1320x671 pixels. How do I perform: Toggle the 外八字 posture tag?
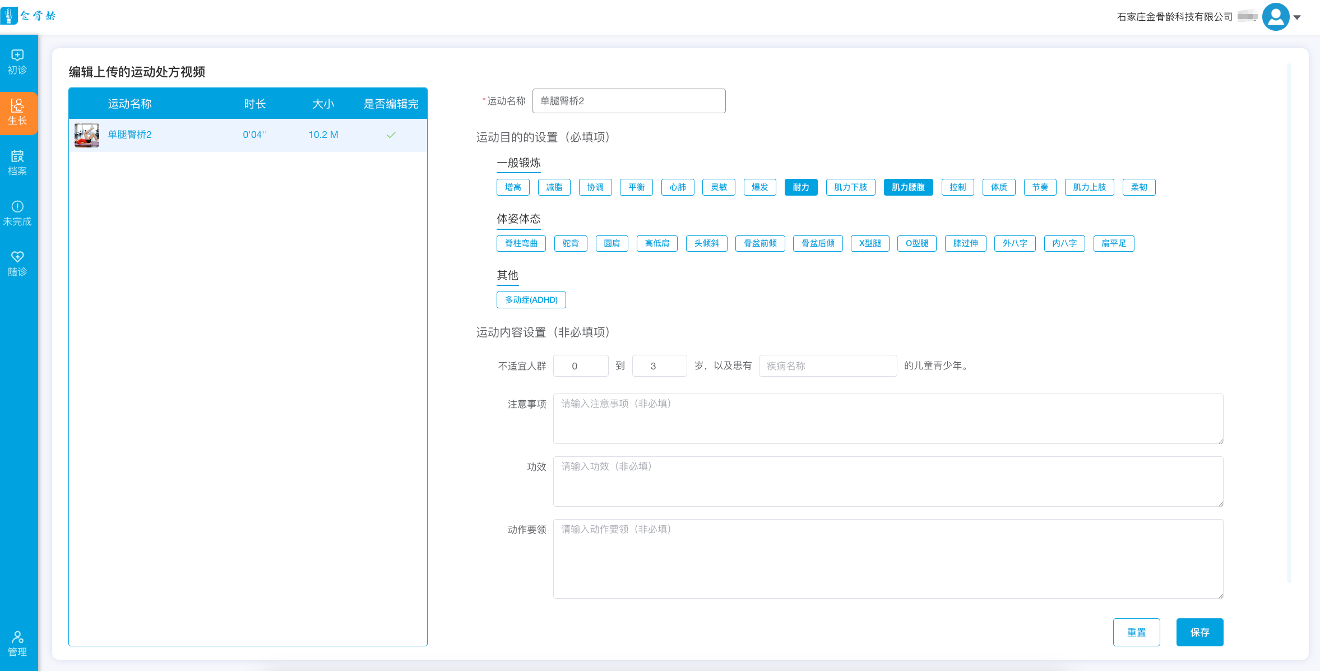[x=1015, y=243]
